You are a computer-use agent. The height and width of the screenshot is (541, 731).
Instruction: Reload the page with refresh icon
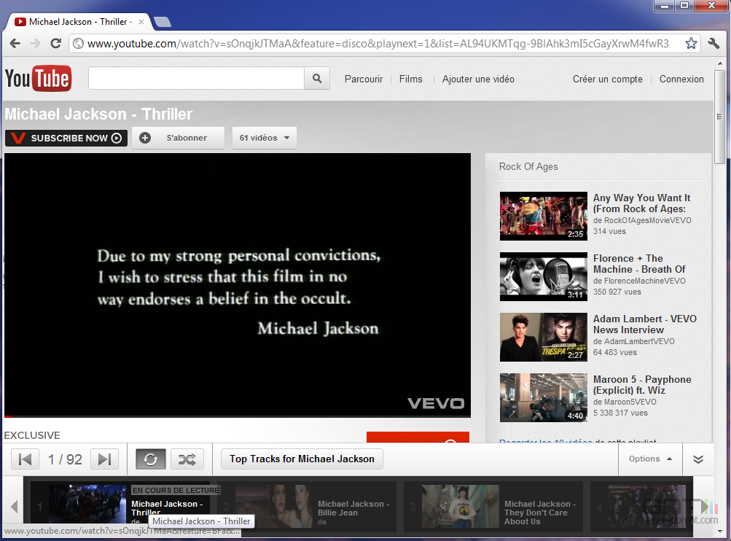(56, 44)
